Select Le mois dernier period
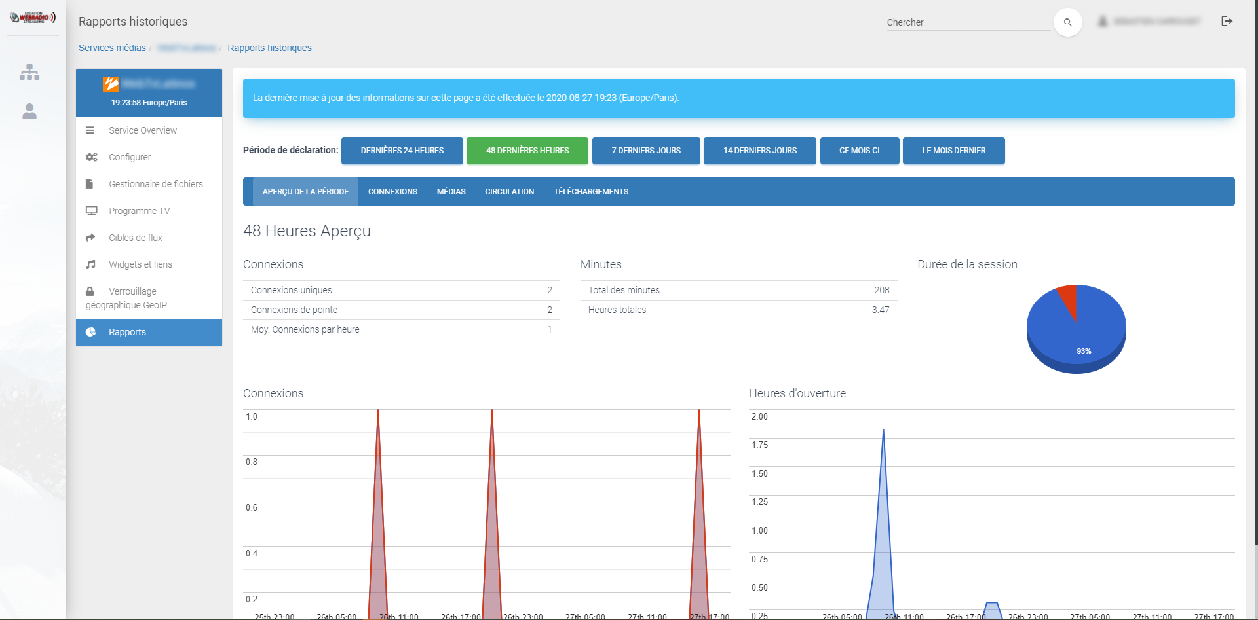The width and height of the screenshot is (1258, 620). click(954, 151)
